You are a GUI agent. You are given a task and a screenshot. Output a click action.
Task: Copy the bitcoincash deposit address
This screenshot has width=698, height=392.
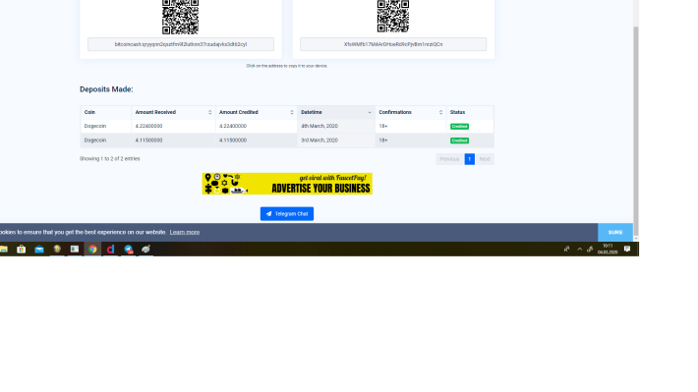181,44
